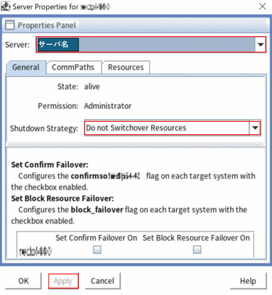Screen dimensions: 272x295
Task: Click the Properties Panel window icon
Action: pos(10,25)
